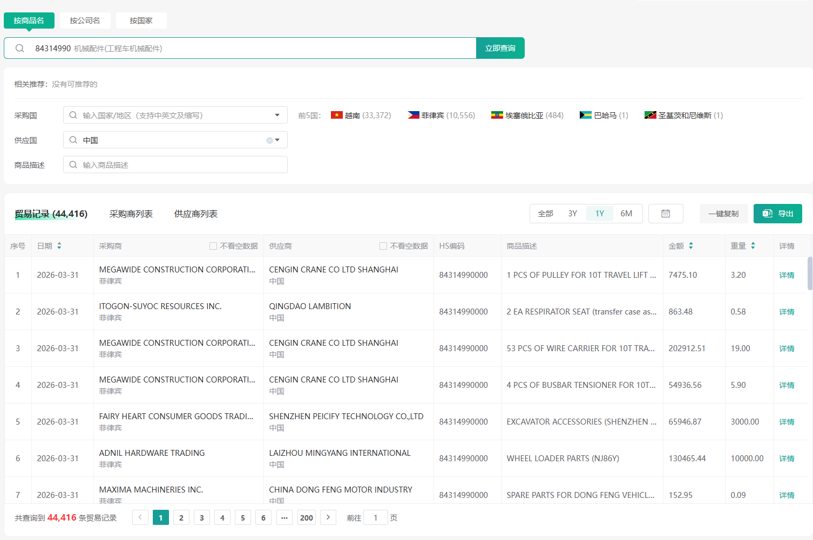Image resolution: width=813 pixels, height=540 pixels.
Task: Sort by the weight (重量) column arrows
Action: (x=753, y=246)
